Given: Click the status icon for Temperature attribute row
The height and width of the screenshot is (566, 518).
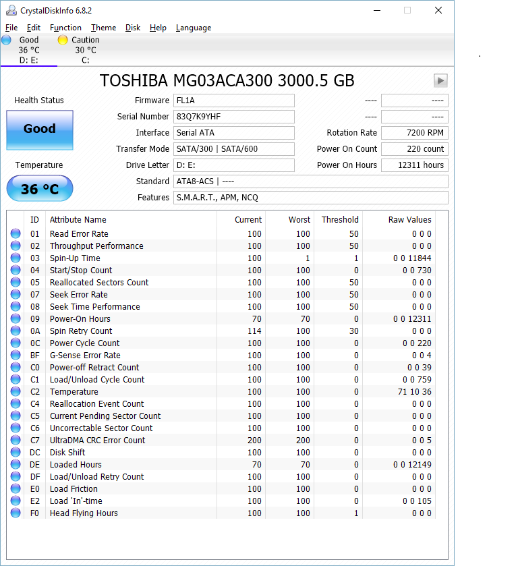Looking at the screenshot, I should tap(16, 391).
